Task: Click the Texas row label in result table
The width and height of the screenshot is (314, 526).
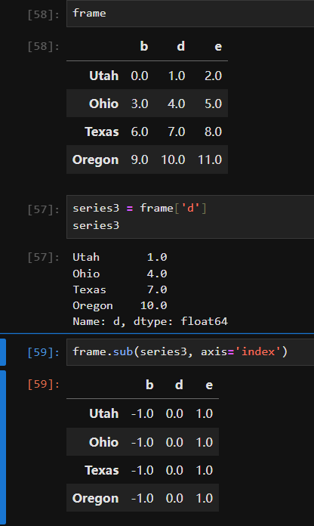Action: [x=102, y=470]
